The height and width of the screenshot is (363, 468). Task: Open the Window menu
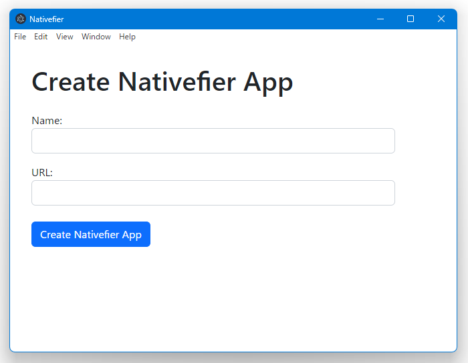[96, 37]
